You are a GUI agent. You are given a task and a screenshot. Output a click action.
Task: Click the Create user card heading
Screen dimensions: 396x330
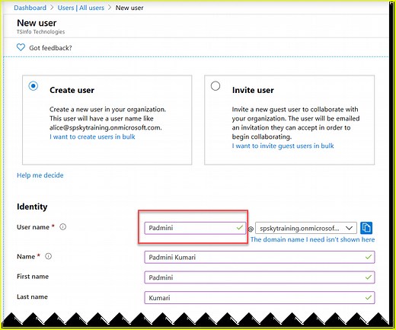pos(72,90)
